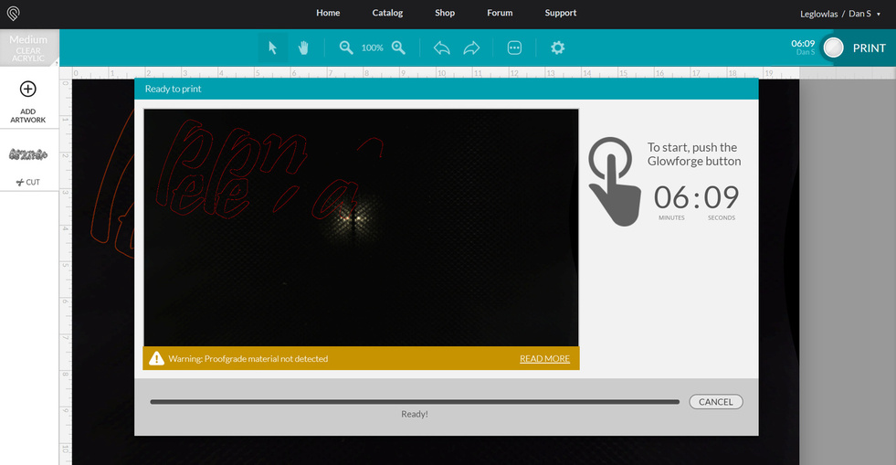Viewport: 896px width, 465px height.
Task: Click the 'Ready to print' dialog title
Action: [x=174, y=89]
